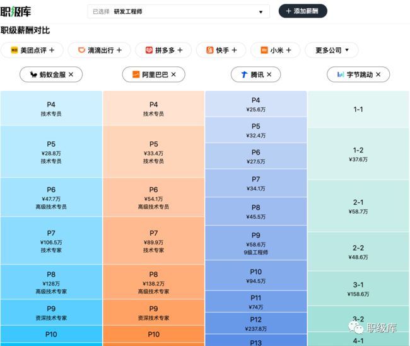Remove 阿里巴巴 with its X icon
This screenshot has width=410, height=346.
(x=173, y=74)
